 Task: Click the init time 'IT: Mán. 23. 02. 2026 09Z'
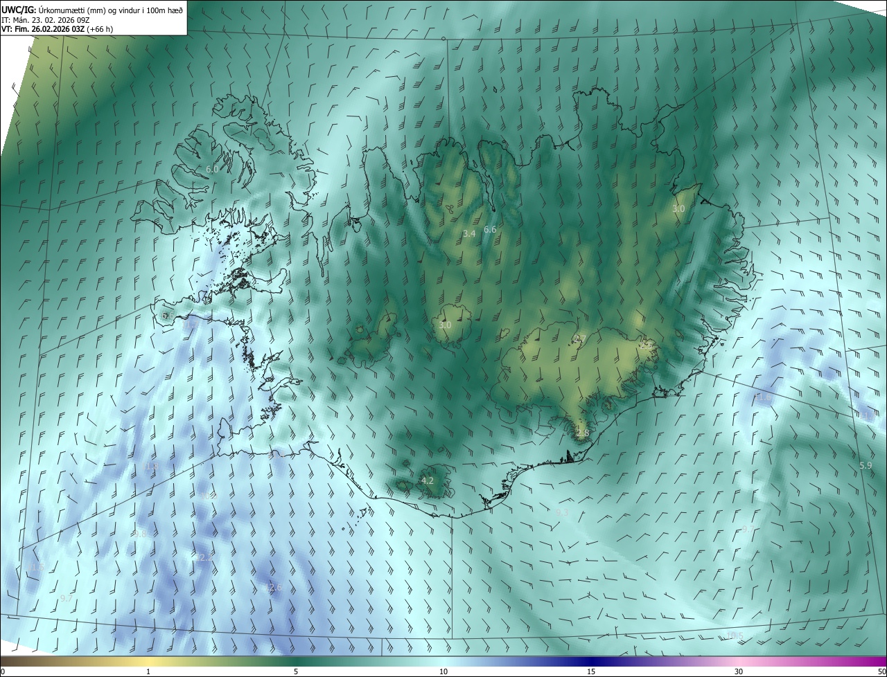pos(46,19)
